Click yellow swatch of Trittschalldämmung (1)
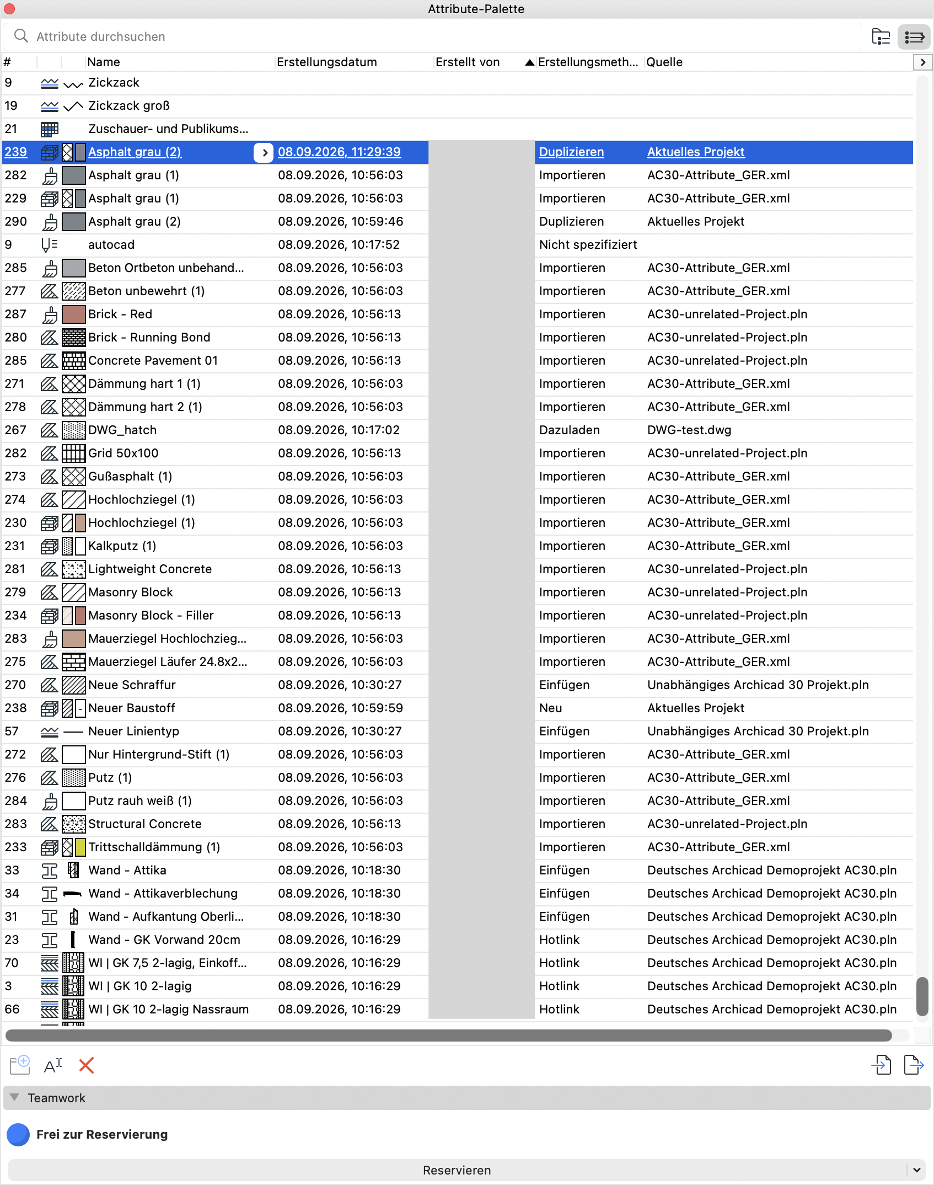The width and height of the screenshot is (934, 1185). click(80, 847)
